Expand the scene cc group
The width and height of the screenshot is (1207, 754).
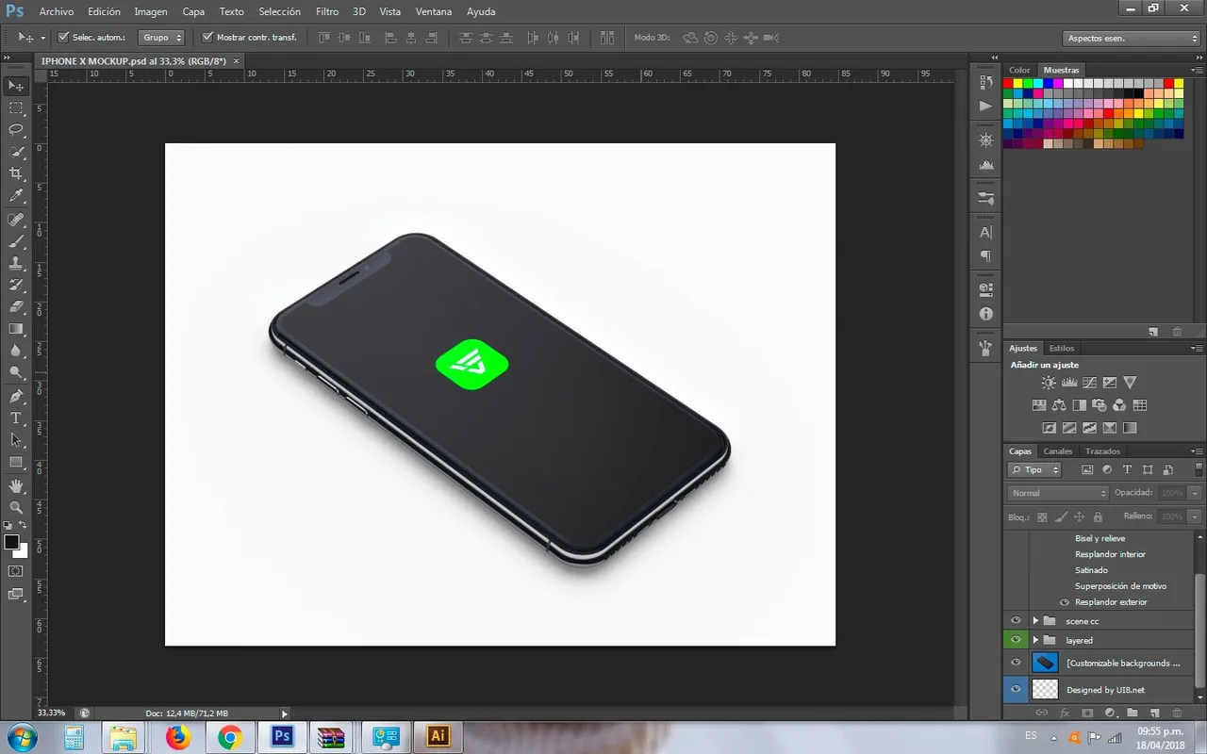click(1035, 621)
